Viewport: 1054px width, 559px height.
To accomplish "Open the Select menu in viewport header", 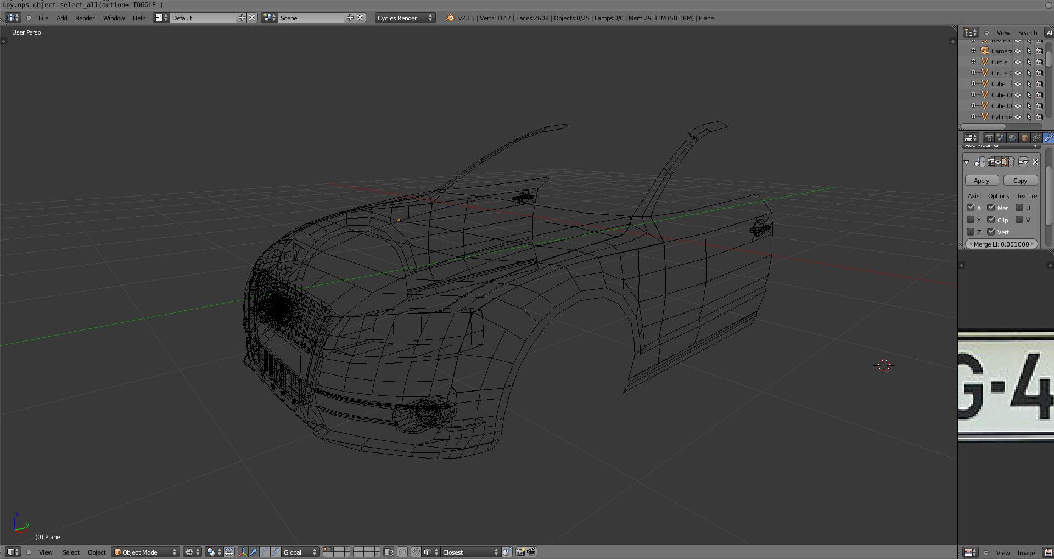I will (71, 552).
